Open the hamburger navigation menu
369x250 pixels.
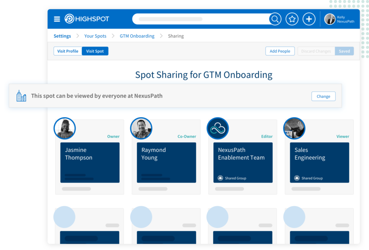[x=57, y=19]
